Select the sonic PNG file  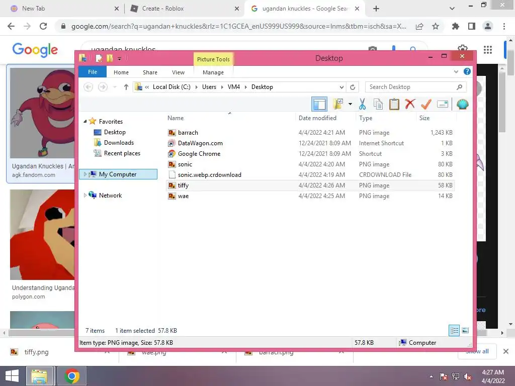310,164
